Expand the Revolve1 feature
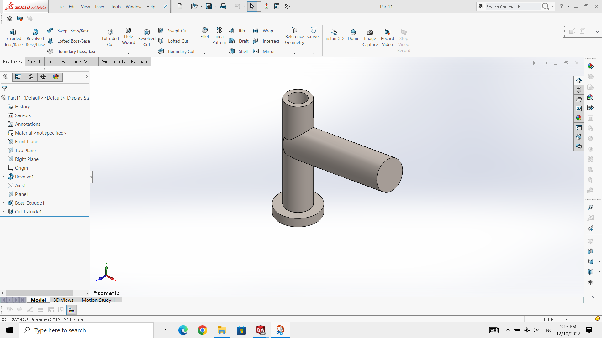 3,177
